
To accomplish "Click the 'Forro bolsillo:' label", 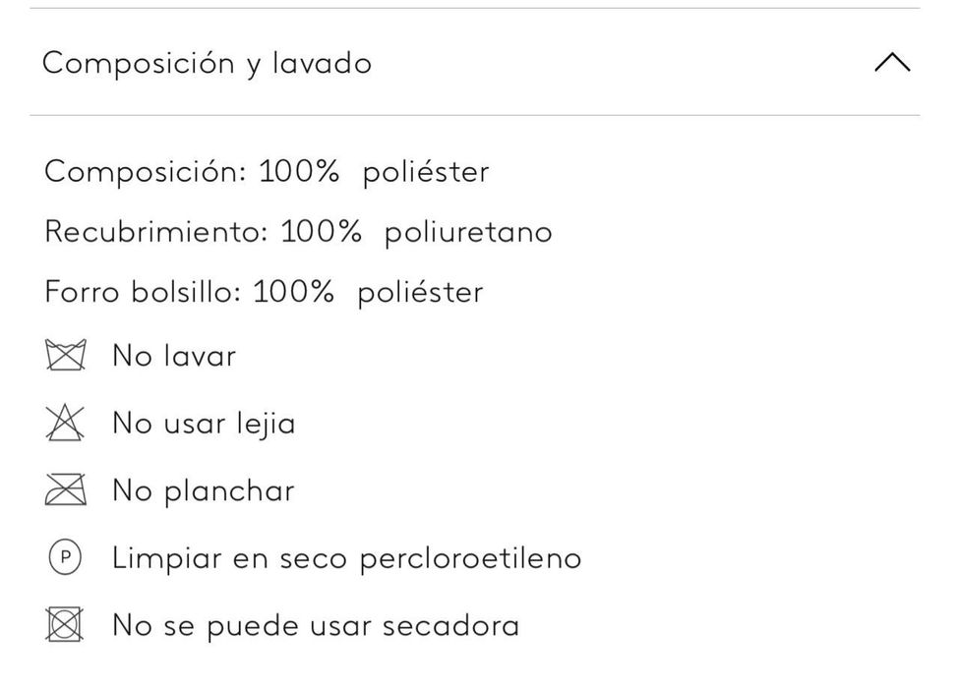I will pyautogui.click(x=143, y=292).
